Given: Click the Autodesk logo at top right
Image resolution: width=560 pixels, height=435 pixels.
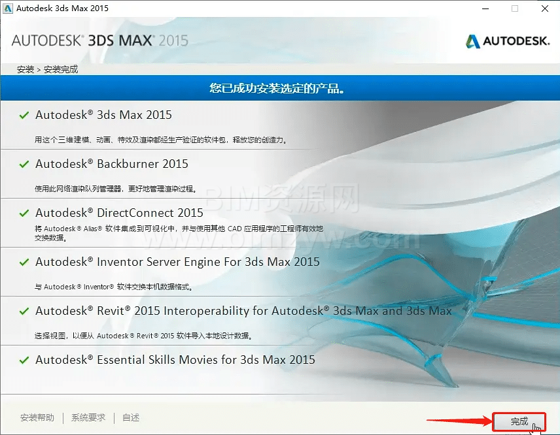Looking at the screenshot, I should click(508, 41).
